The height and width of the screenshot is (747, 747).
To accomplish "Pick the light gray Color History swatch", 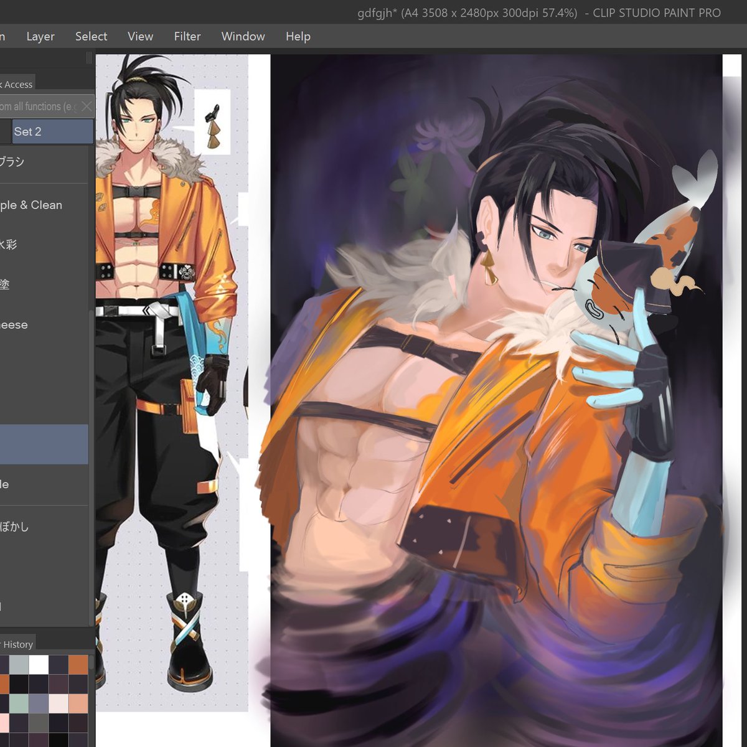I will [x=19, y=665].
